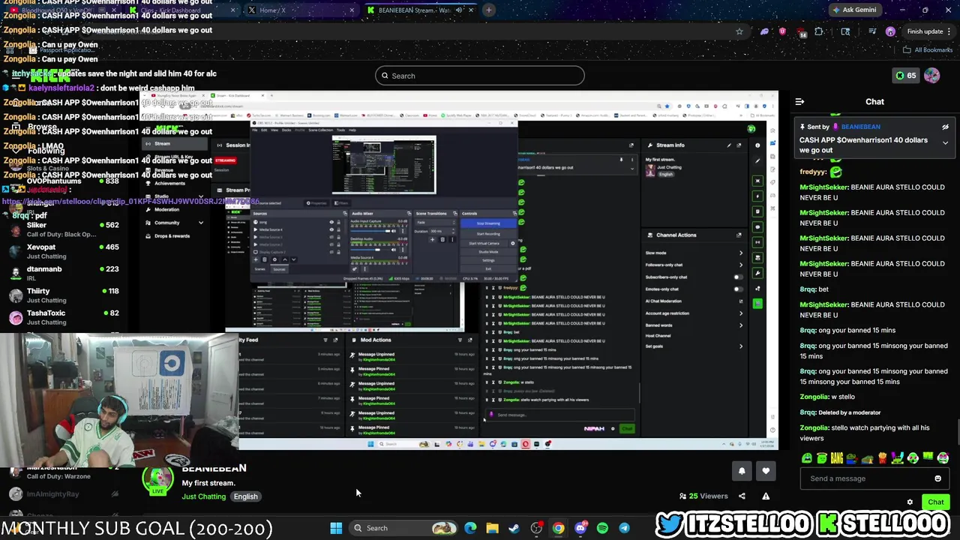This screenshot has height=540, width=960.
Task: Toggle visibility eye for OBS song source
Action: tap(331, 223)
